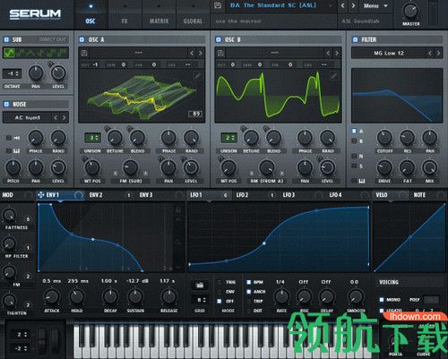Select next noise sample arrow

pos(64,117)
